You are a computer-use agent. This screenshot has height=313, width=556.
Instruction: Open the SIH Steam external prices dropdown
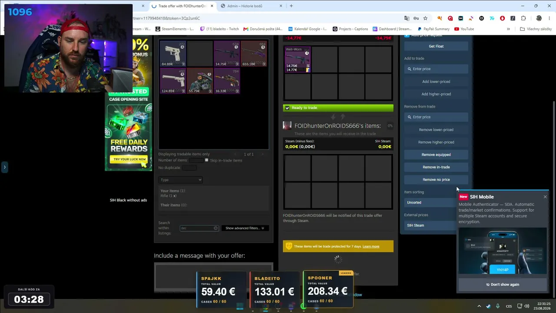click(x=430, y=225)
